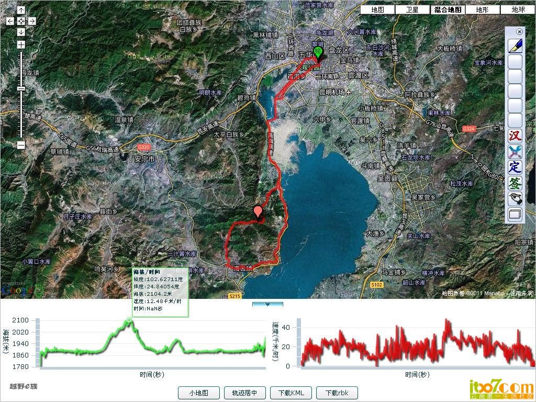The height and width of the screenshot is (402, 536).
Task: Click the center-reset icon between pan arrows
Action: click(21, 21)
